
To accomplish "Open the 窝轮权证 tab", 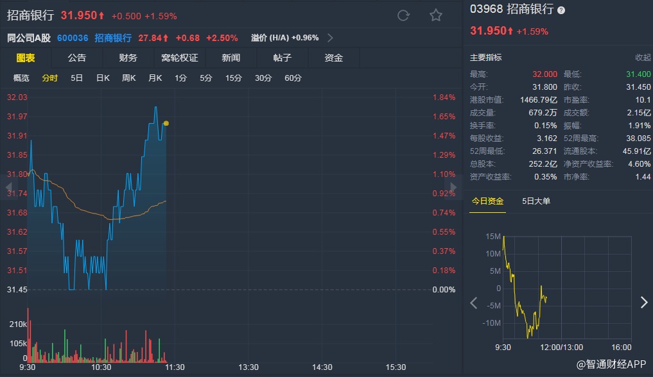I will coord(180,58).
